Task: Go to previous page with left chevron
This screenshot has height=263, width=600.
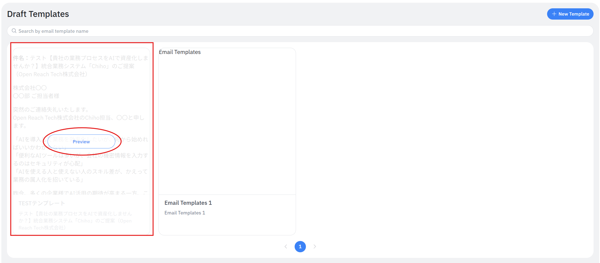Action: coord(286,247)
